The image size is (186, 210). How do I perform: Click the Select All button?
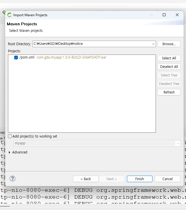[x=169, y=58]
